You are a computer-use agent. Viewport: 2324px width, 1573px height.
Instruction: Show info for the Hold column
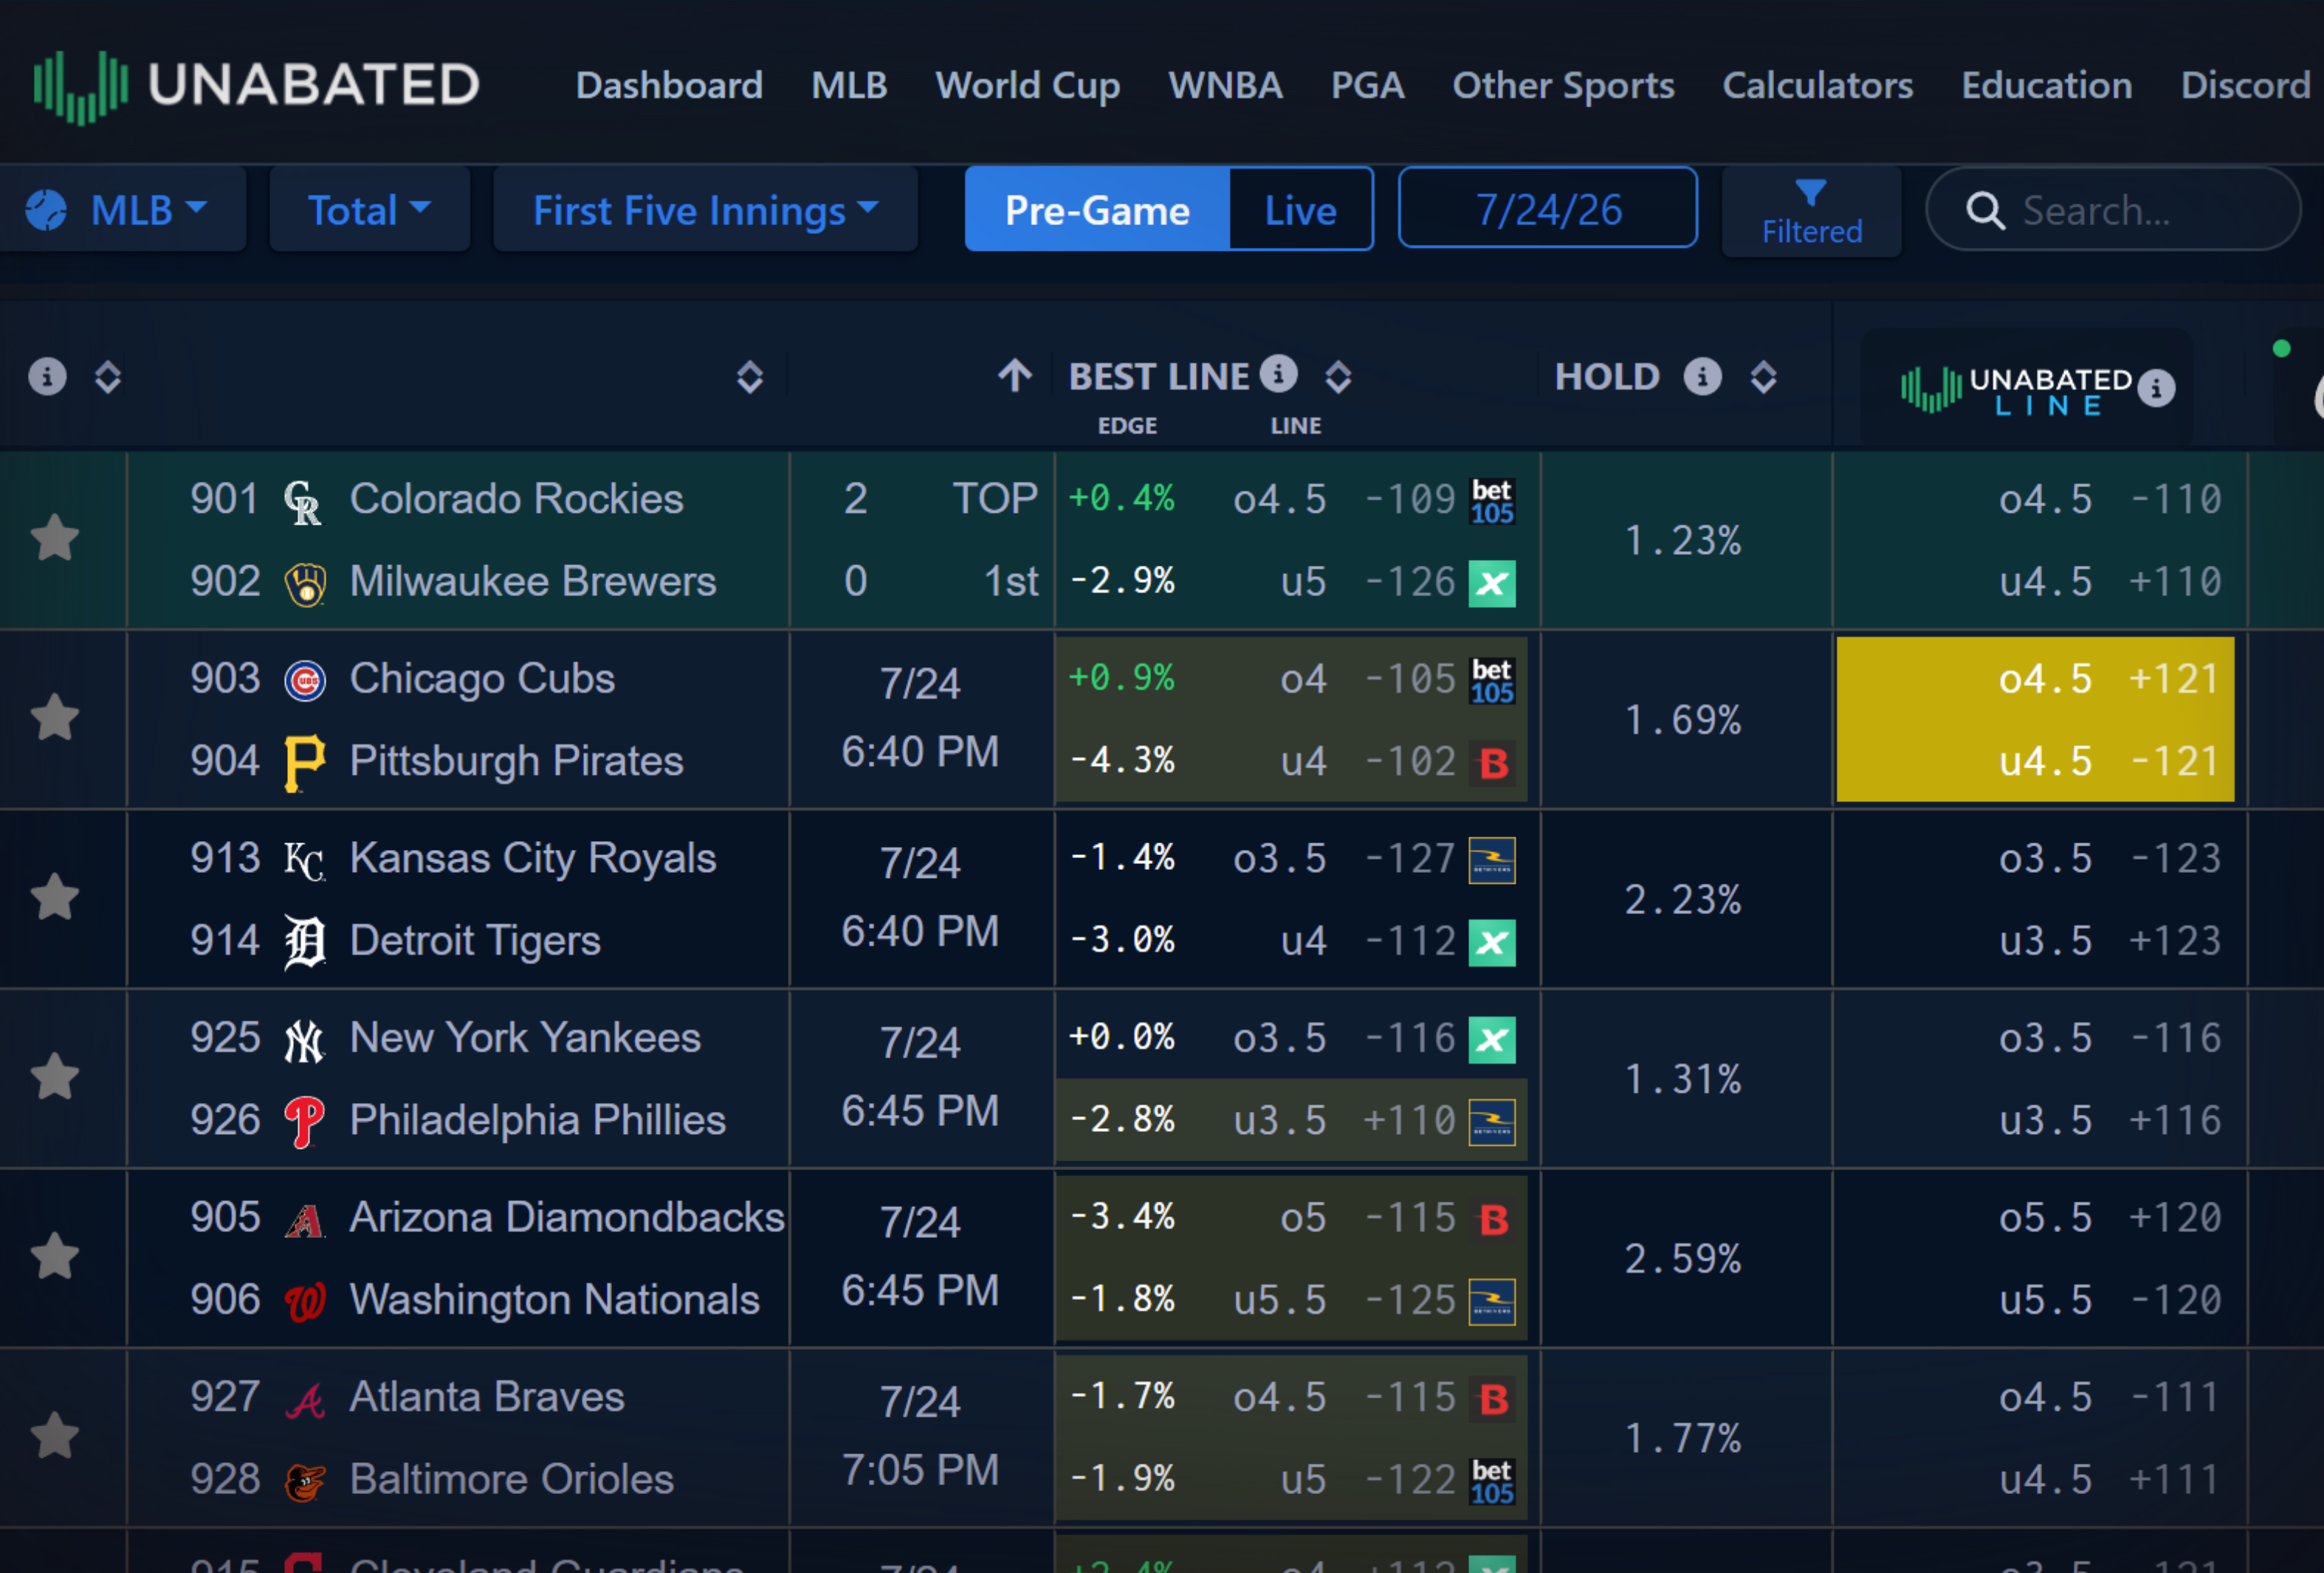coord(1702,376)
